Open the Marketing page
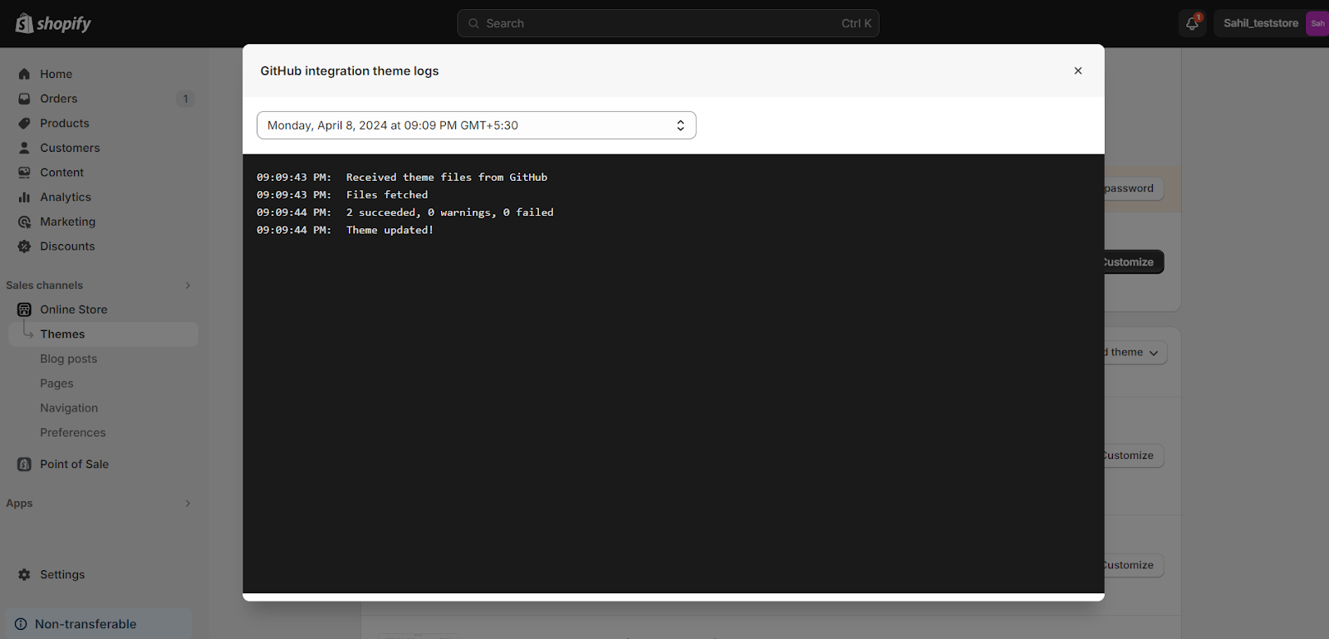 [67, 222]
